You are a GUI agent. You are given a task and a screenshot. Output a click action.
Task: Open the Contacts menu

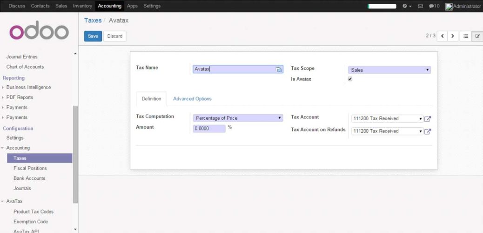pos(40,6)
